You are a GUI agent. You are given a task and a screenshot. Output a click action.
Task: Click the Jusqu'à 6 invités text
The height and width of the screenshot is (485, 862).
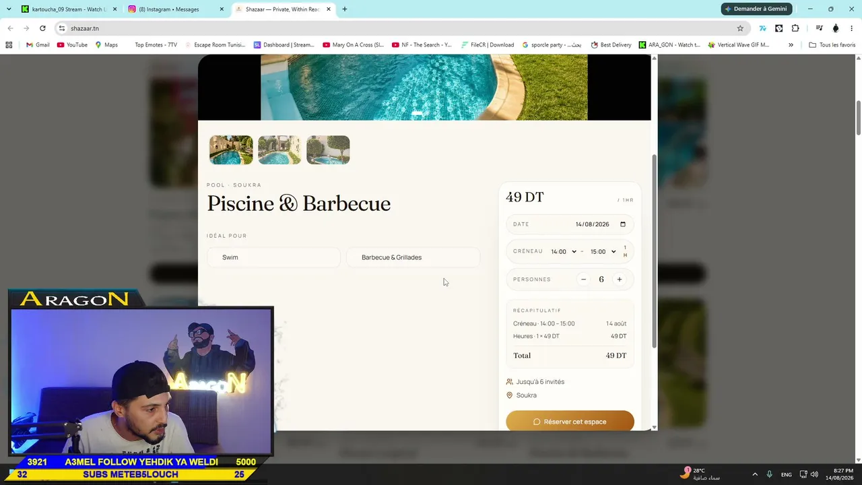540,382
